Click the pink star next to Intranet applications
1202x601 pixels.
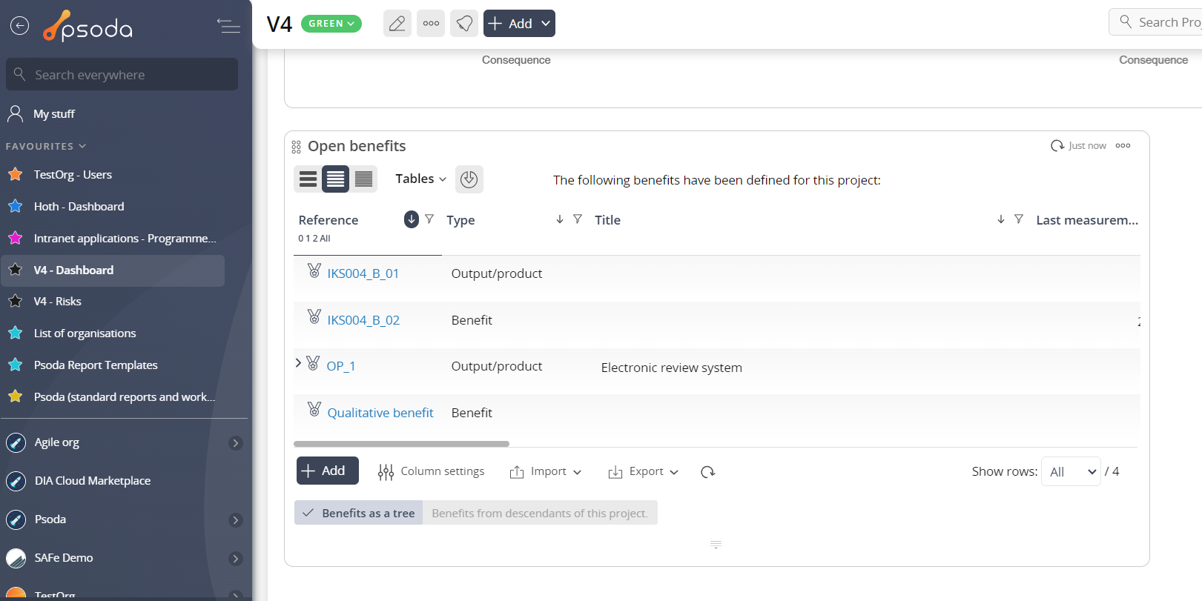pos(15,238)
